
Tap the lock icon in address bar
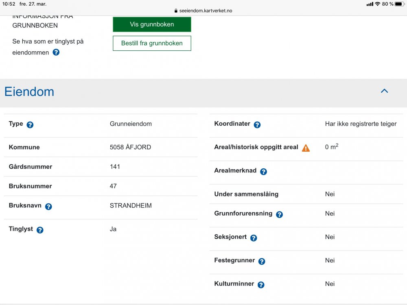click(176, 11)
